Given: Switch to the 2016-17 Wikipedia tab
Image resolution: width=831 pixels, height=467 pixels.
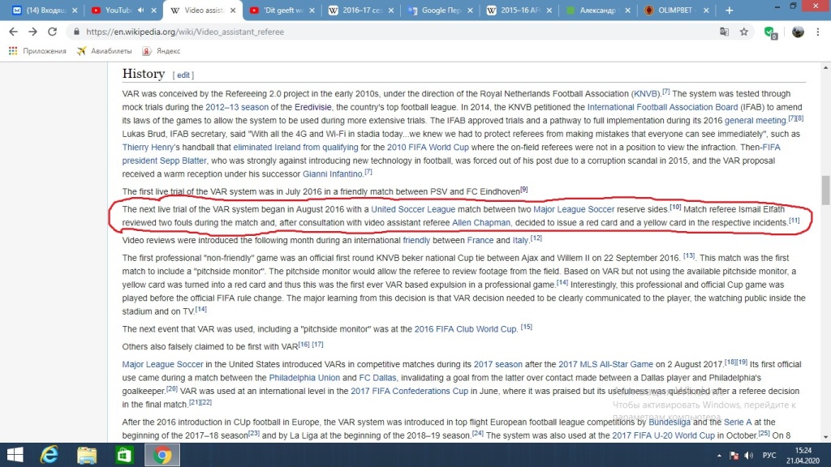Looking at the screenshot, I should click(x=361, y=10).
